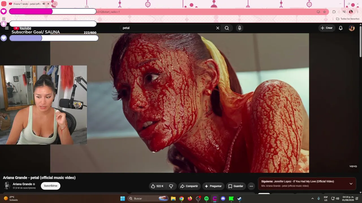Open Spotify from the taskbar
Image resolution: width=362 pixels, height=203 pixels.
click(206, 198)
